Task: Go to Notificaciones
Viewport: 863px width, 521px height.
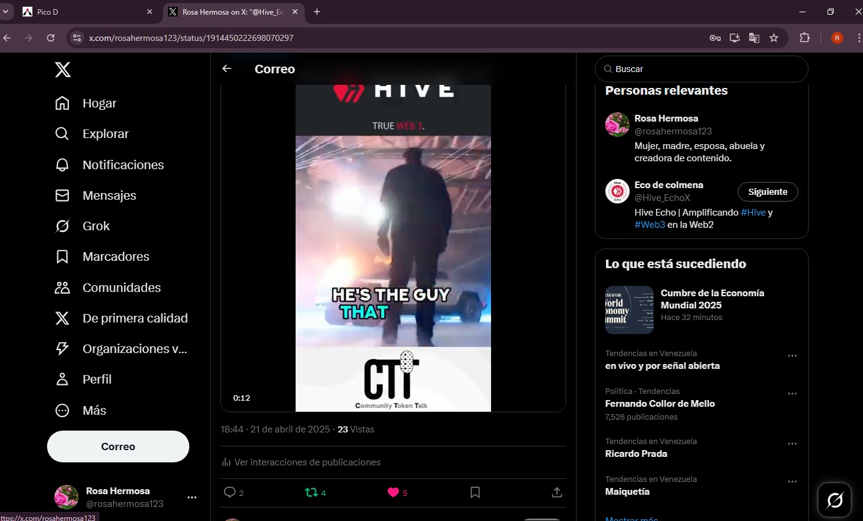Action: point(110,165)
